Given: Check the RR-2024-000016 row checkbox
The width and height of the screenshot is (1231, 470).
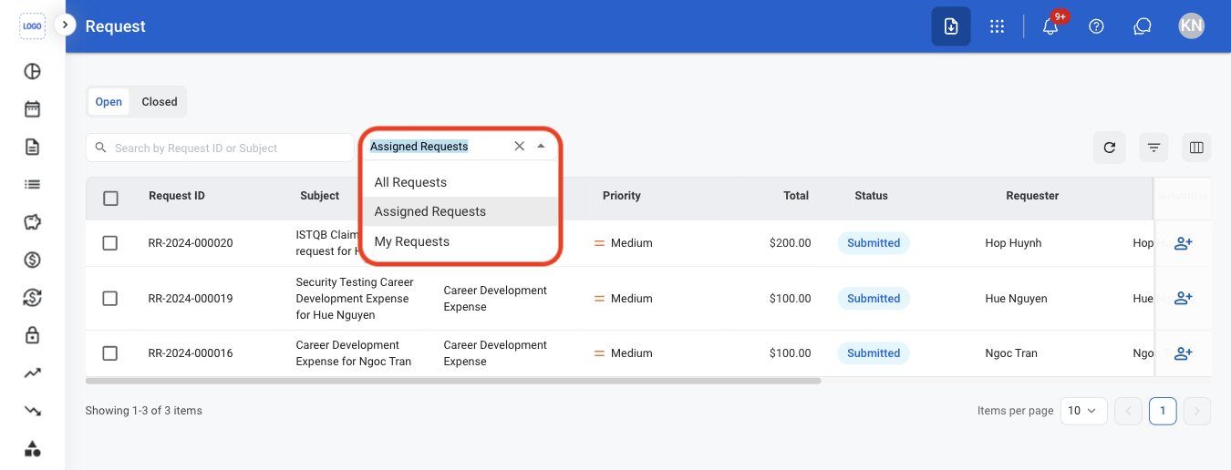Looking at the screenshot, I should tap(110, 353).
